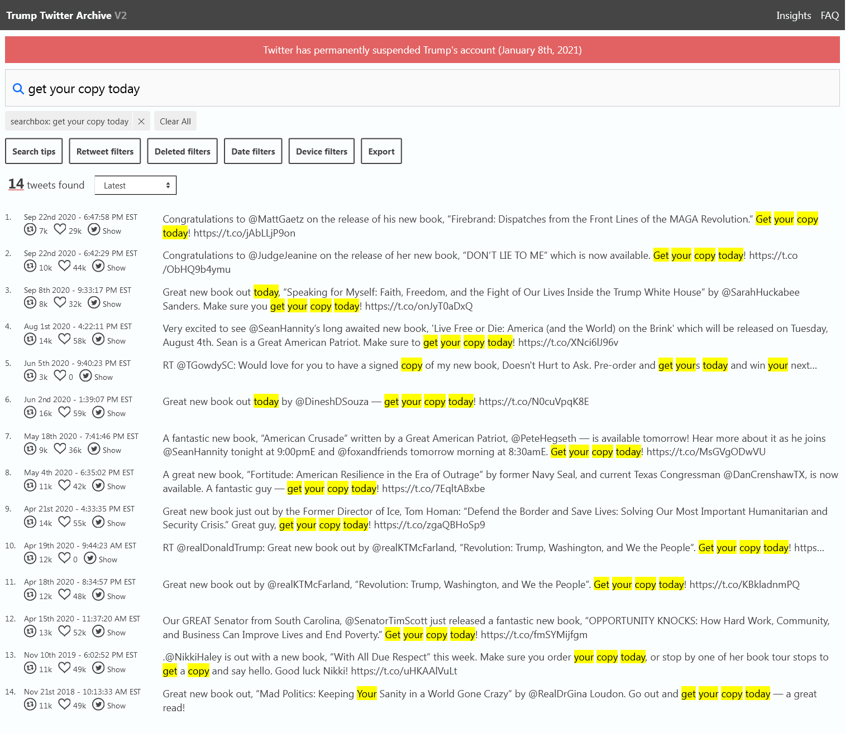Viewport: 850px width, 738px height.
Task: Click the heart icon showing 44k likes
Action: click(64, 266)
